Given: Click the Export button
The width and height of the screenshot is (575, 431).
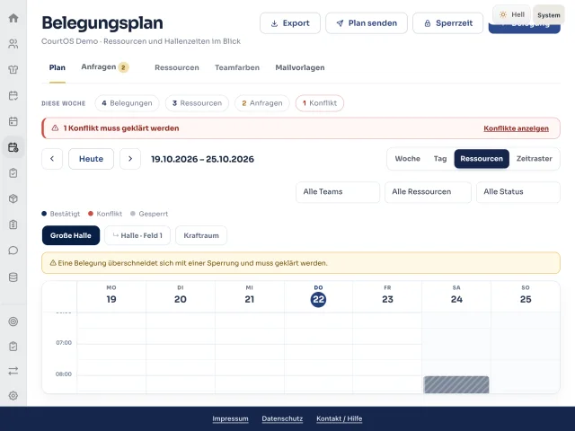Looking at the screenshot, I should (290, 23).
